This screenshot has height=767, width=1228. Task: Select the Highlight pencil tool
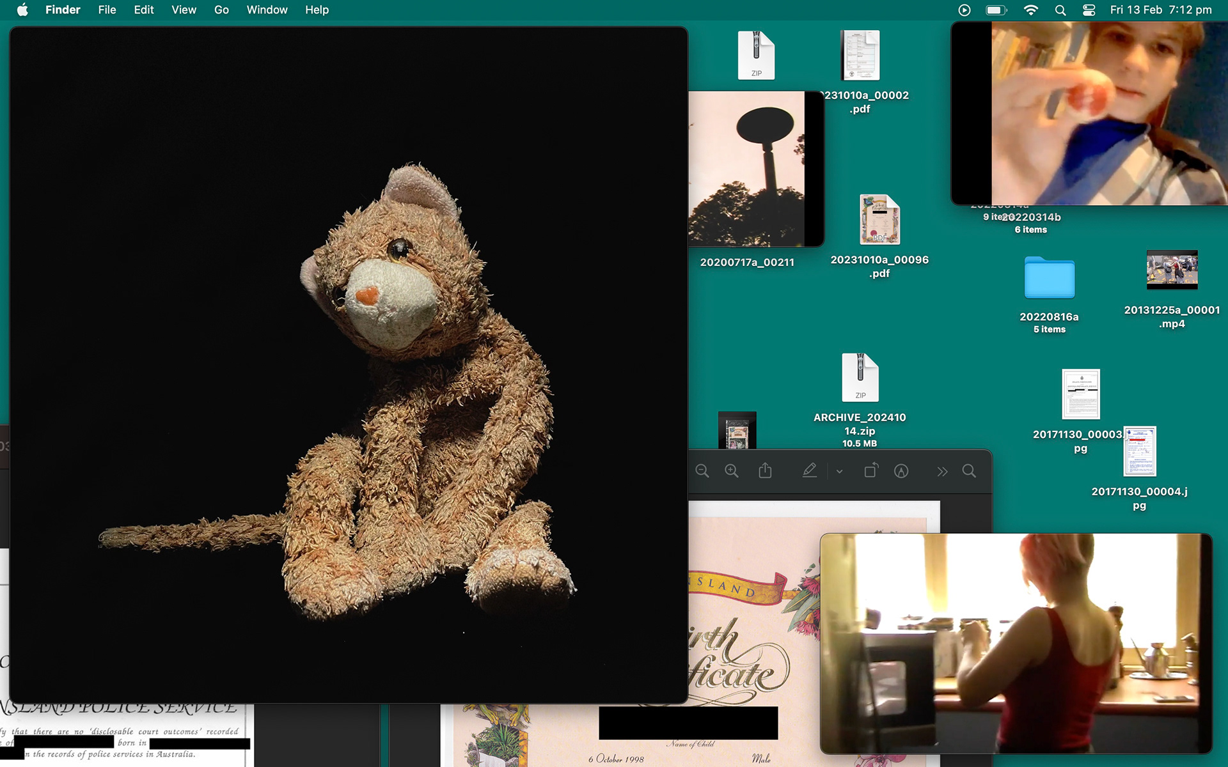coord(809,471)
